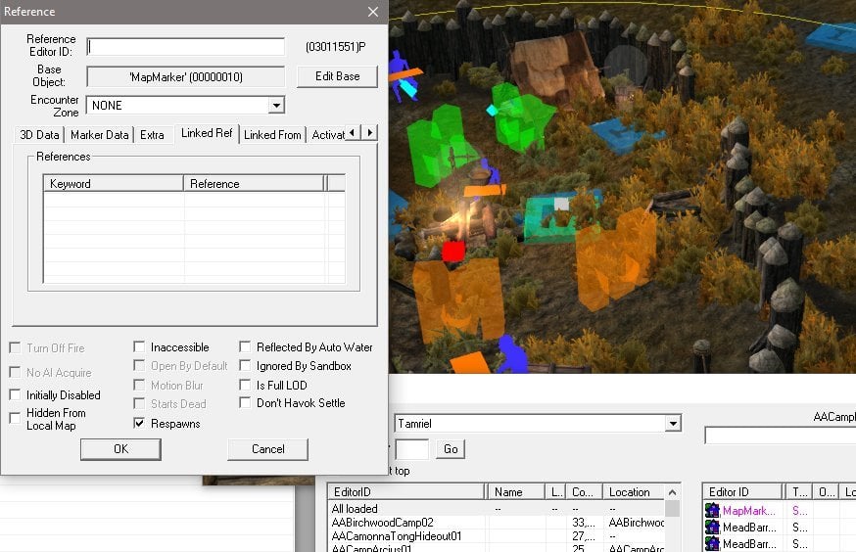Switch to the Marker Data tab
This screenshot has width=856, height=552.
(99, 135)
